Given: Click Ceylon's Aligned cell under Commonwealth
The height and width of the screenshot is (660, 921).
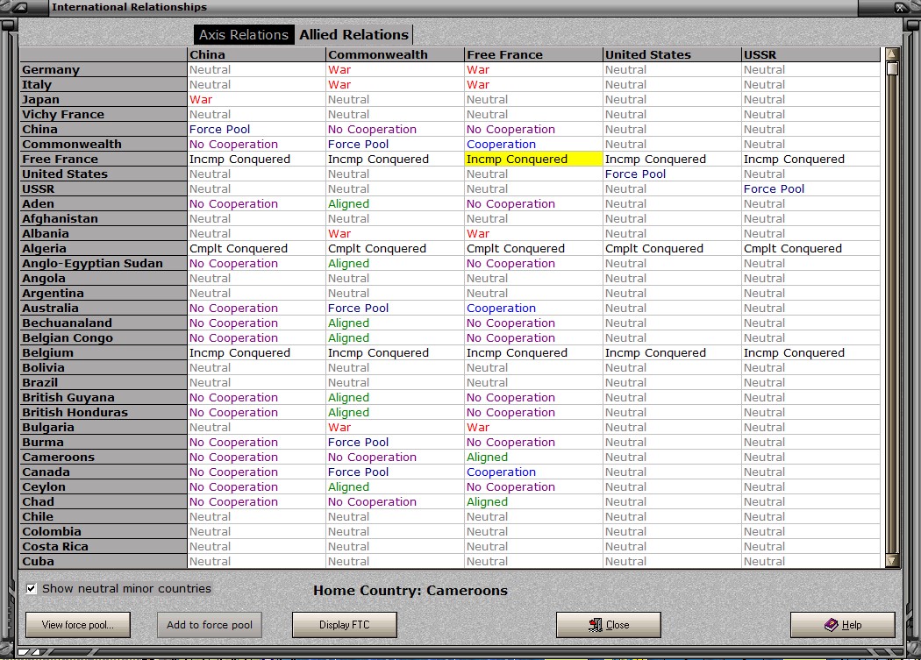Looking at the screenshot, I should coord(395,487).
